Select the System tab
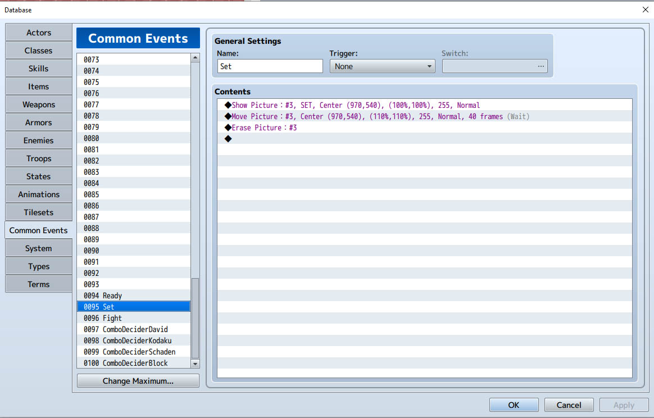The height and width of the screenshot is (418, 654). point(39,248)
